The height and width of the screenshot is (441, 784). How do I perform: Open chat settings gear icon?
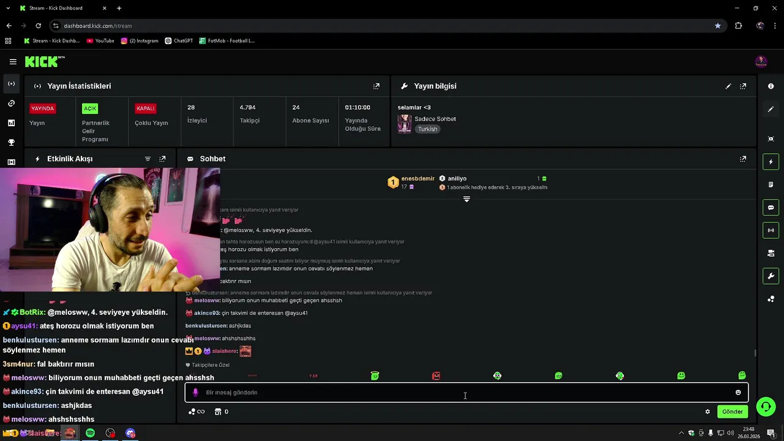707,412
